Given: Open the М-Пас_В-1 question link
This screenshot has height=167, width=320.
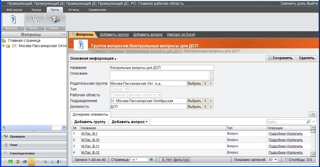Looking at the screenshot, I should [89, 134].
